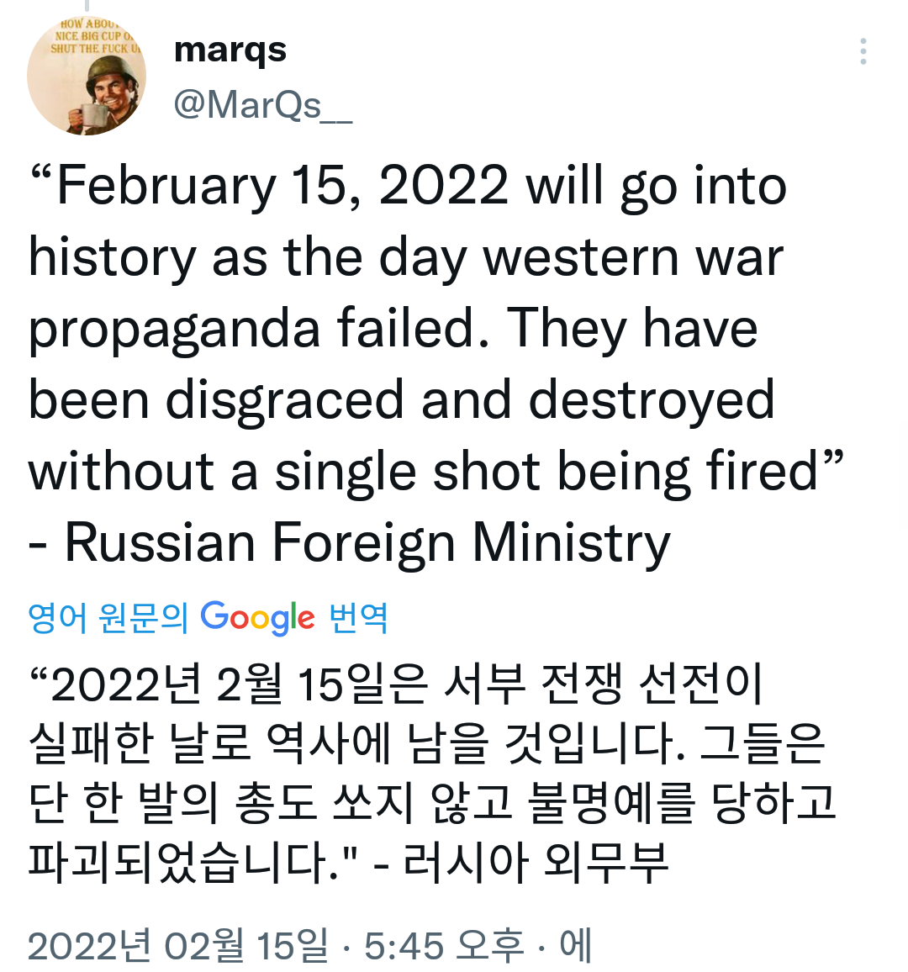Select the 5:45 오후 timestamp
The height and width of the screenshot is (972, 908).
444,946
